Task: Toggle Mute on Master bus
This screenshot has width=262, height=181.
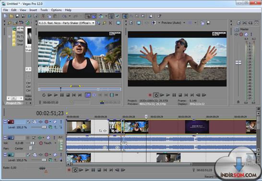Action: click(x=246, y=34)
